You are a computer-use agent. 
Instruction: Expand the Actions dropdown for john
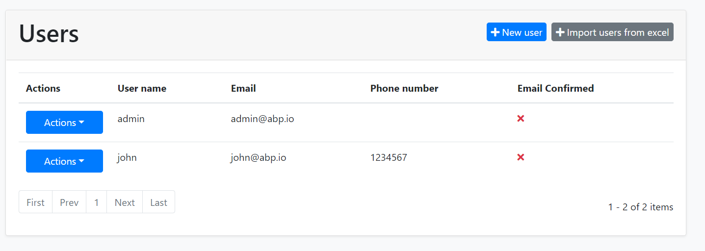click(x=64, y=161)
